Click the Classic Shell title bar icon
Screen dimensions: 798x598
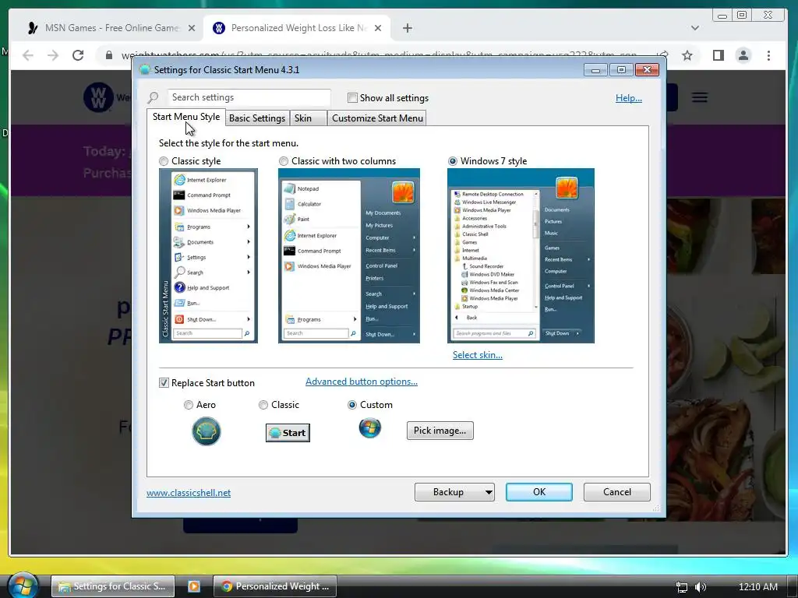click(x=145, y=69)
